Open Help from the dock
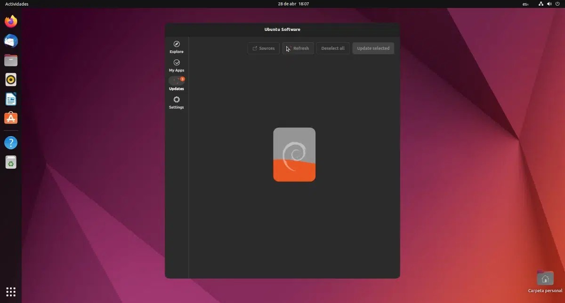This screenshot has height=303, width=565. pos(11,143)
